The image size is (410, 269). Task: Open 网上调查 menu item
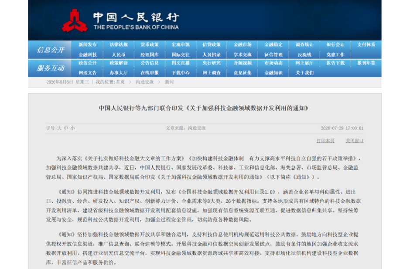(212, 73)
